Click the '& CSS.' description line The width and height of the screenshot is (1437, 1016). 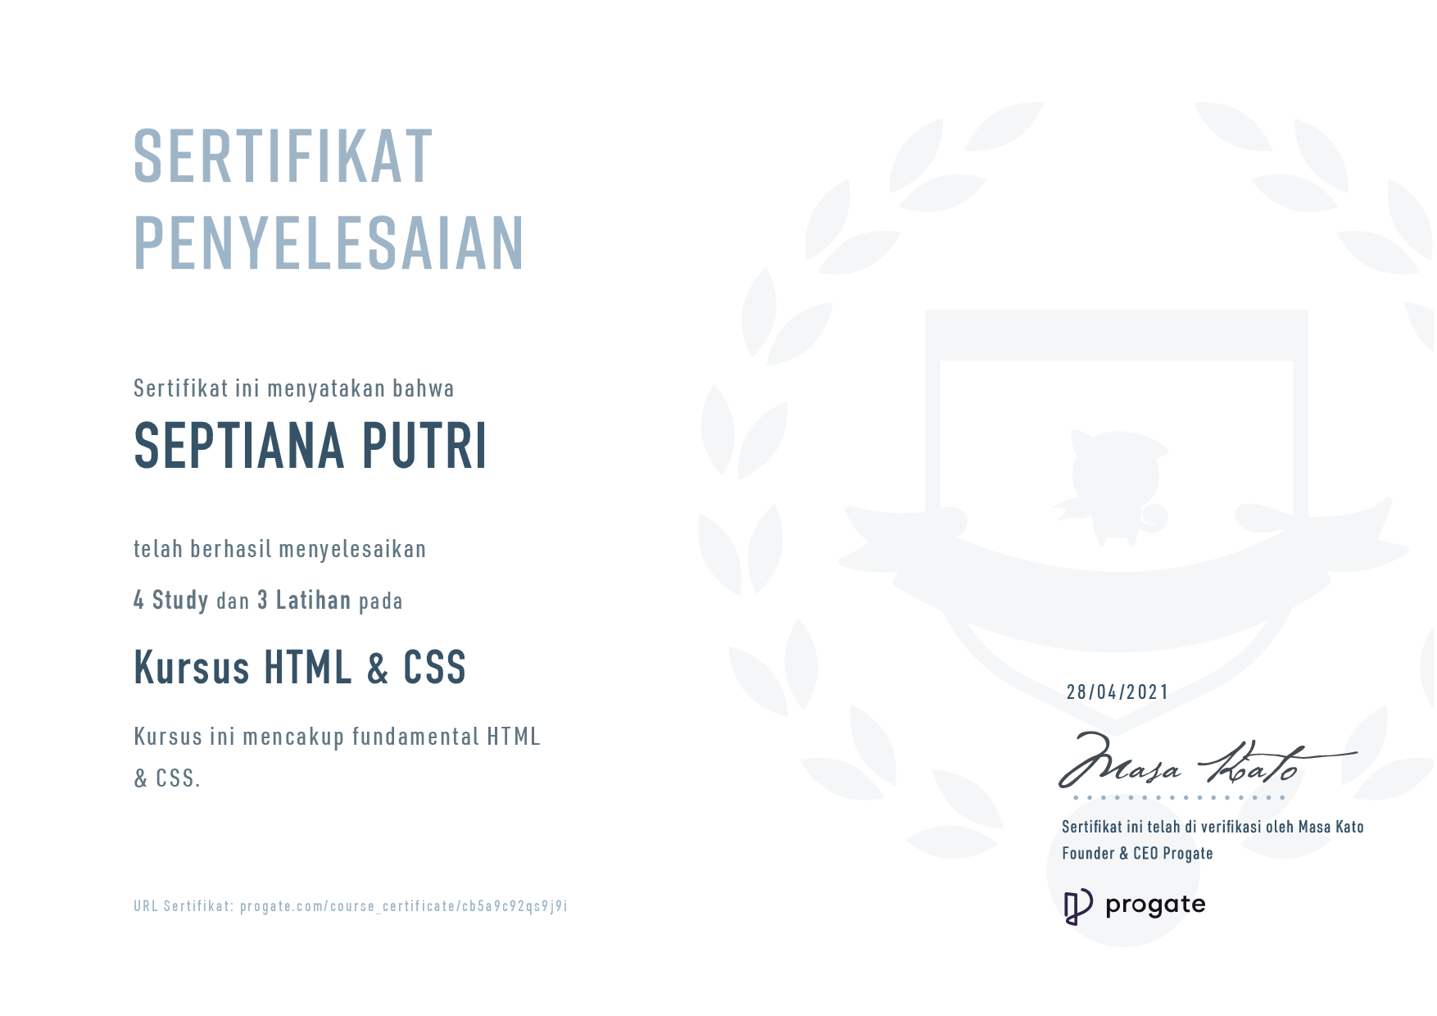167,778
